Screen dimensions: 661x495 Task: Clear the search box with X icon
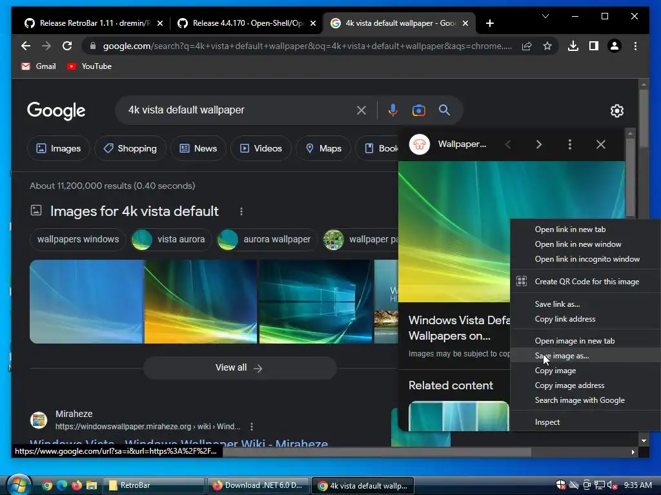click(361, 110)
